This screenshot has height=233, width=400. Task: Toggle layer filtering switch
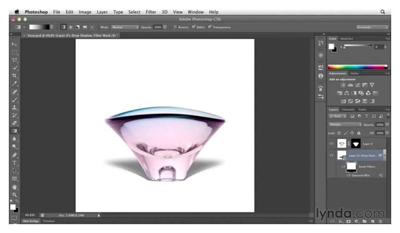click(x=388, y=116)
